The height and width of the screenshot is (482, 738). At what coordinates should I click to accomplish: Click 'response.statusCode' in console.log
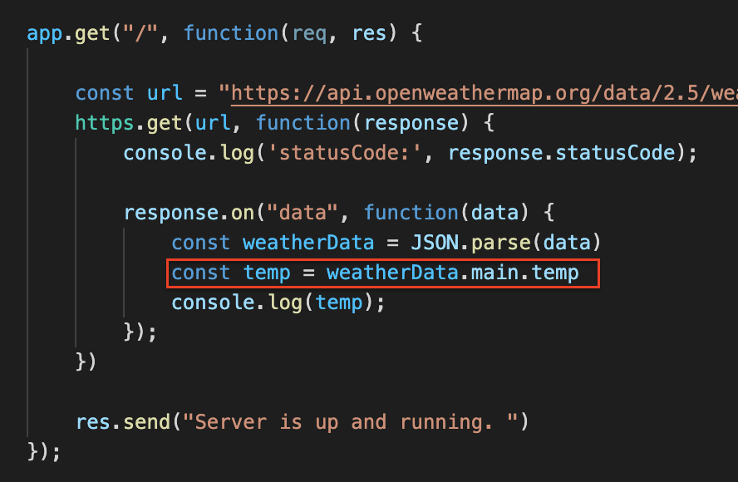[x=562, y=153]
